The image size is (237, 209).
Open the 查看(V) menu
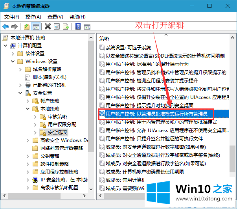pos(55,17)
